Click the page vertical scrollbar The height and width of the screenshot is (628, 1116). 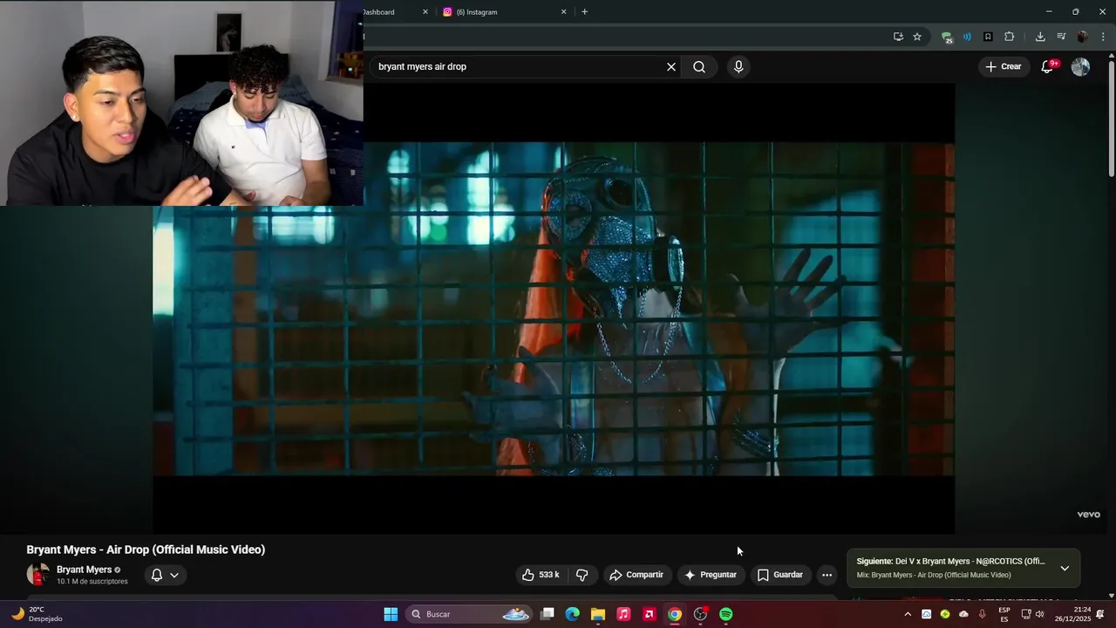coord(1111,118)
